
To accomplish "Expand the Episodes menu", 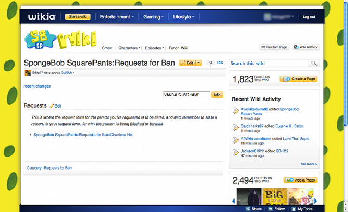I will click(154, 48).
